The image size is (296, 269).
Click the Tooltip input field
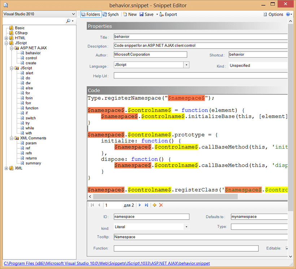tap(200, 237)
